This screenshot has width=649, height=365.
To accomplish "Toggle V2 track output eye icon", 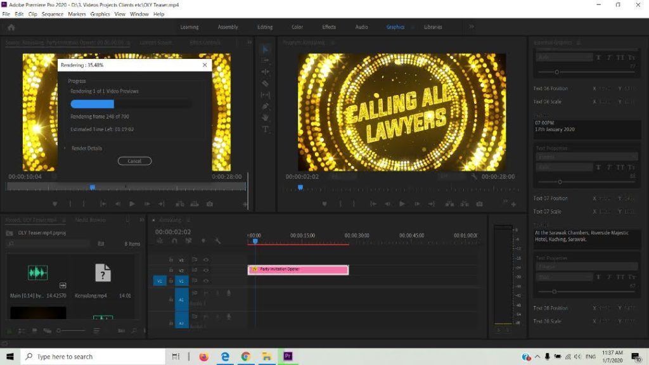I will 206,270.
